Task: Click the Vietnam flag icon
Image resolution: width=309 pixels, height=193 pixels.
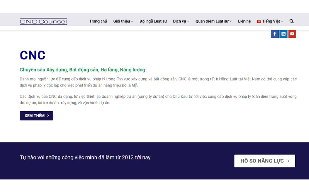Action: coord(259,22)
